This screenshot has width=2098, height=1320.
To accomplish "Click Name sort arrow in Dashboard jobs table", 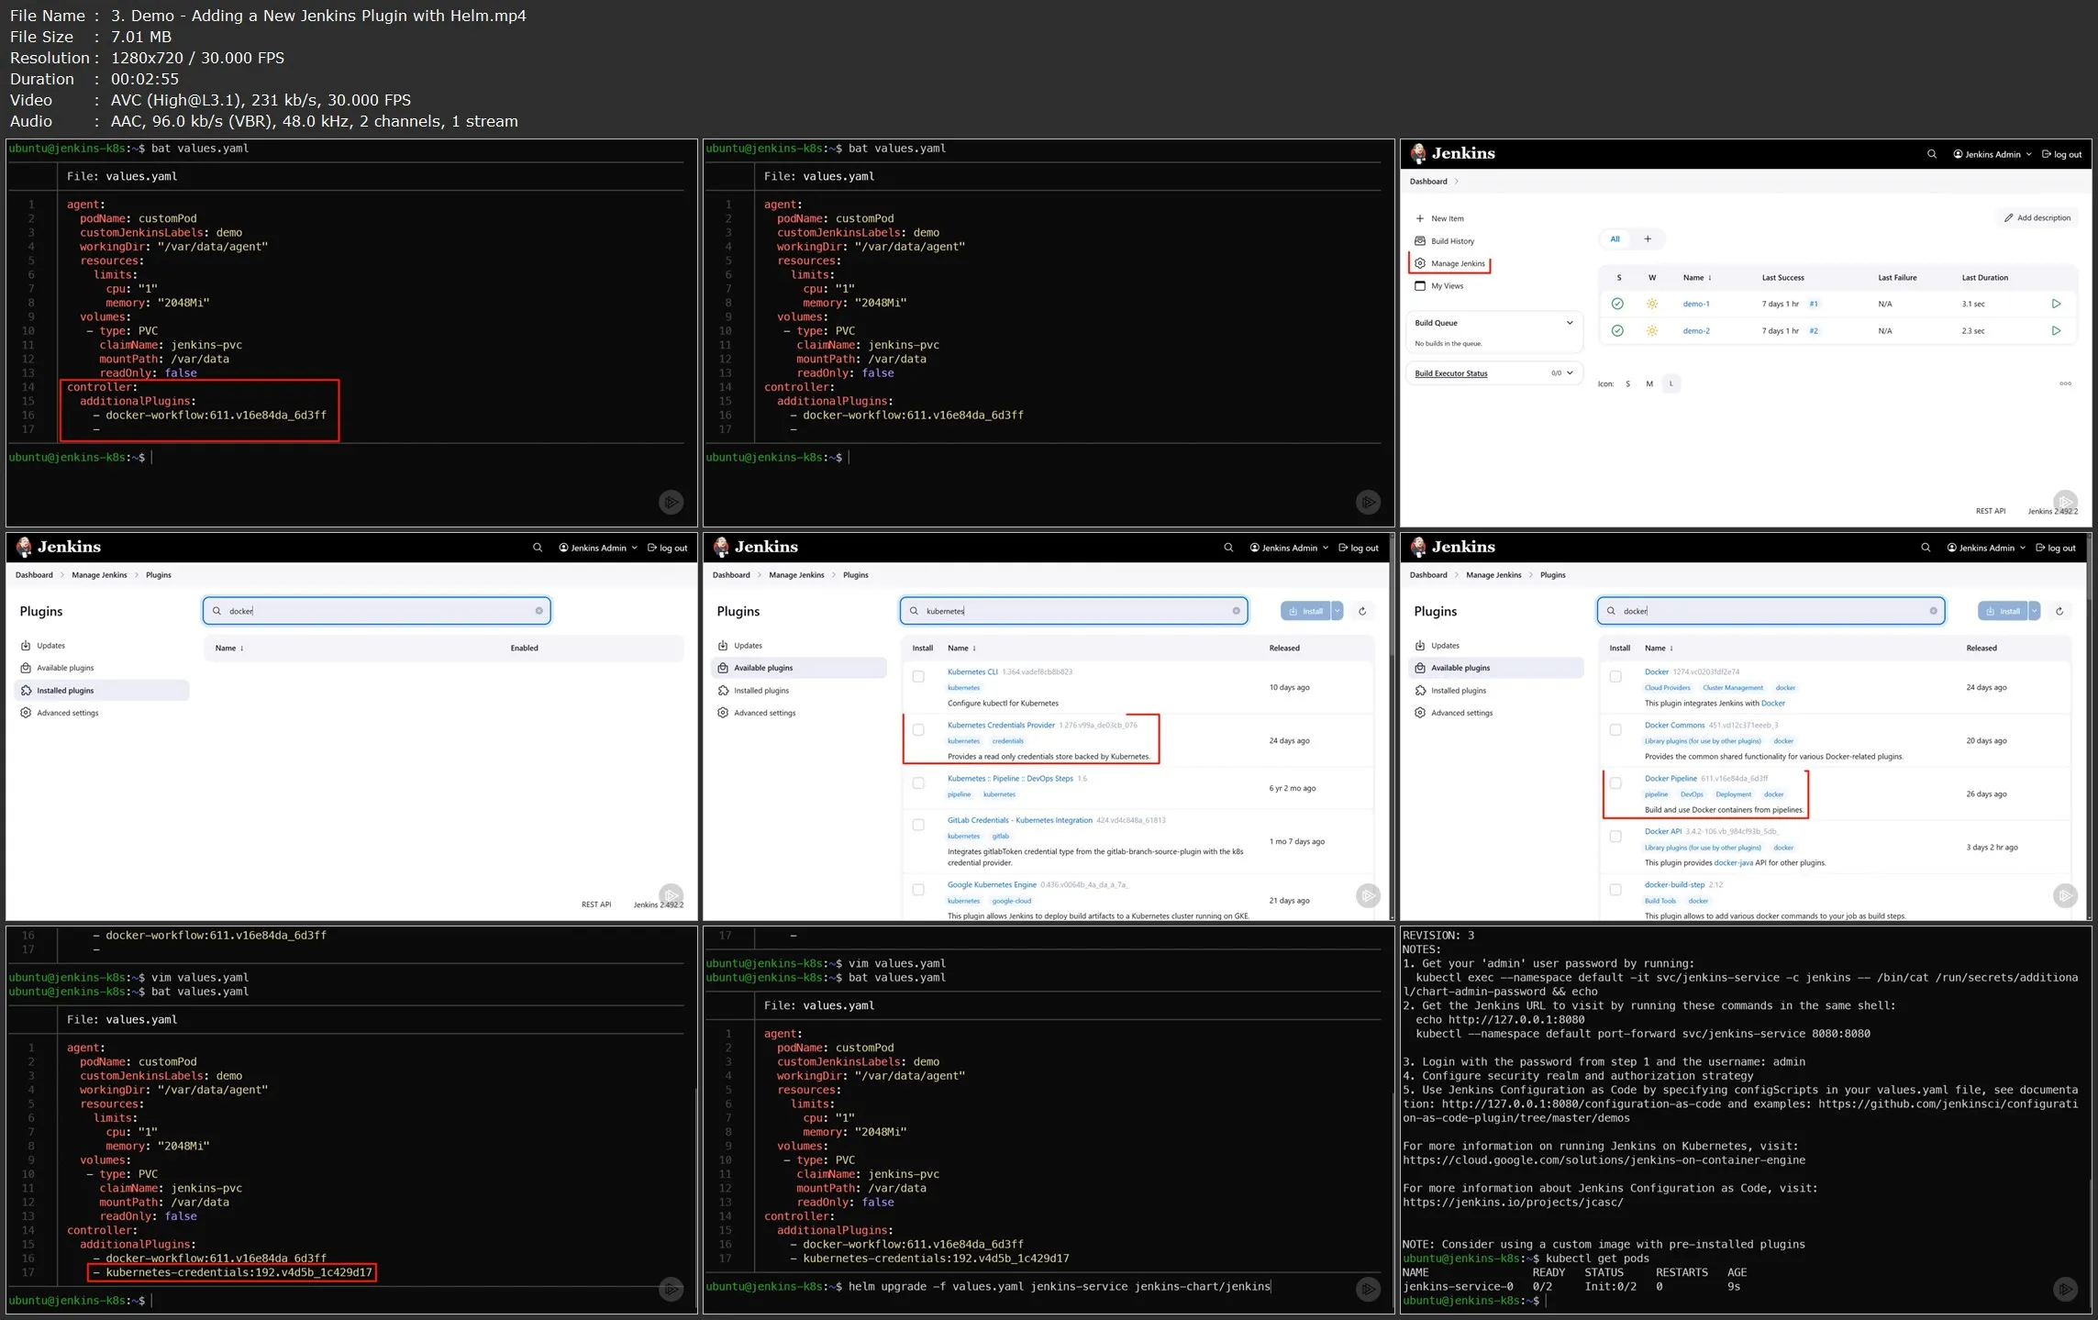I will click(x=1709, y=278).
